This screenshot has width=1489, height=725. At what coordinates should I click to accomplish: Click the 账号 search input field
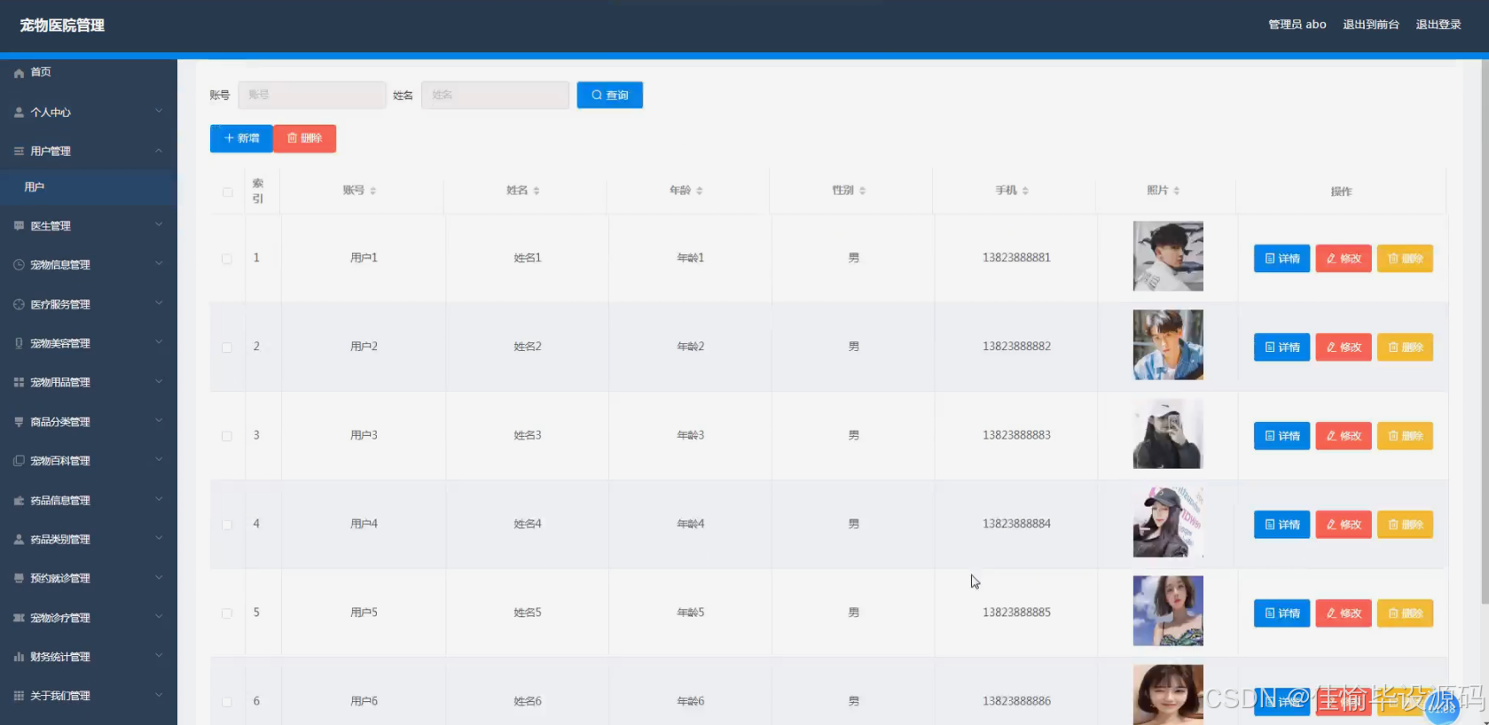click(x=312, y=95)
